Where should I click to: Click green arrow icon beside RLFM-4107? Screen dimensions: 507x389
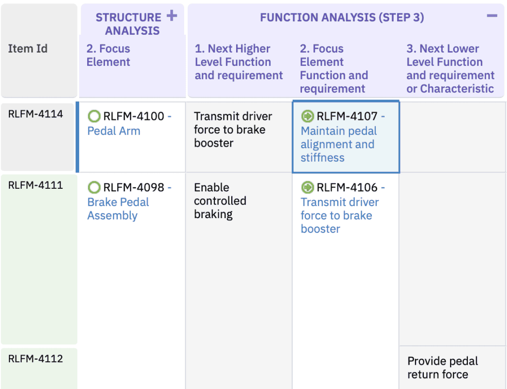(307, 116)
